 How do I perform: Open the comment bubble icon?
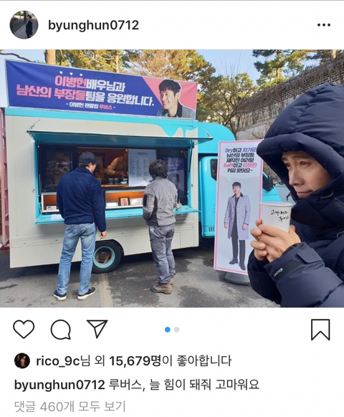(x=61, y=330)
